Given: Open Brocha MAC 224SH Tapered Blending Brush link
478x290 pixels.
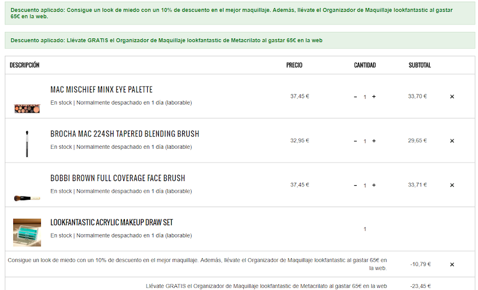Looking at the screenshot, I should [125, 134].
